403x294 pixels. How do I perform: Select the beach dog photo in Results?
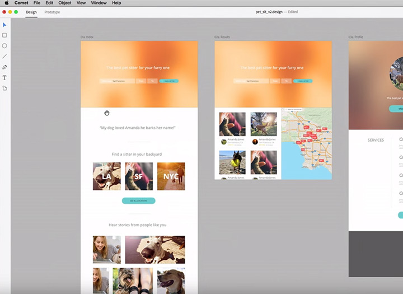coord(232,162)
